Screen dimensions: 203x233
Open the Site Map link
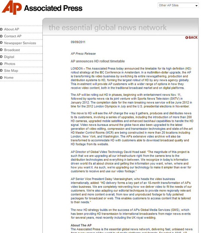[11, 71]
